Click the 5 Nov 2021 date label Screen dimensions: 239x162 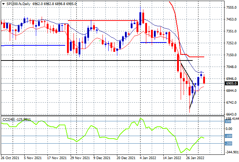coord(33,158)
